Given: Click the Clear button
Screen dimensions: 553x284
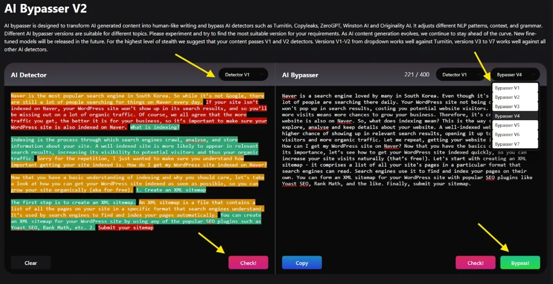Looking at the screenshot, I should [31, 262].
